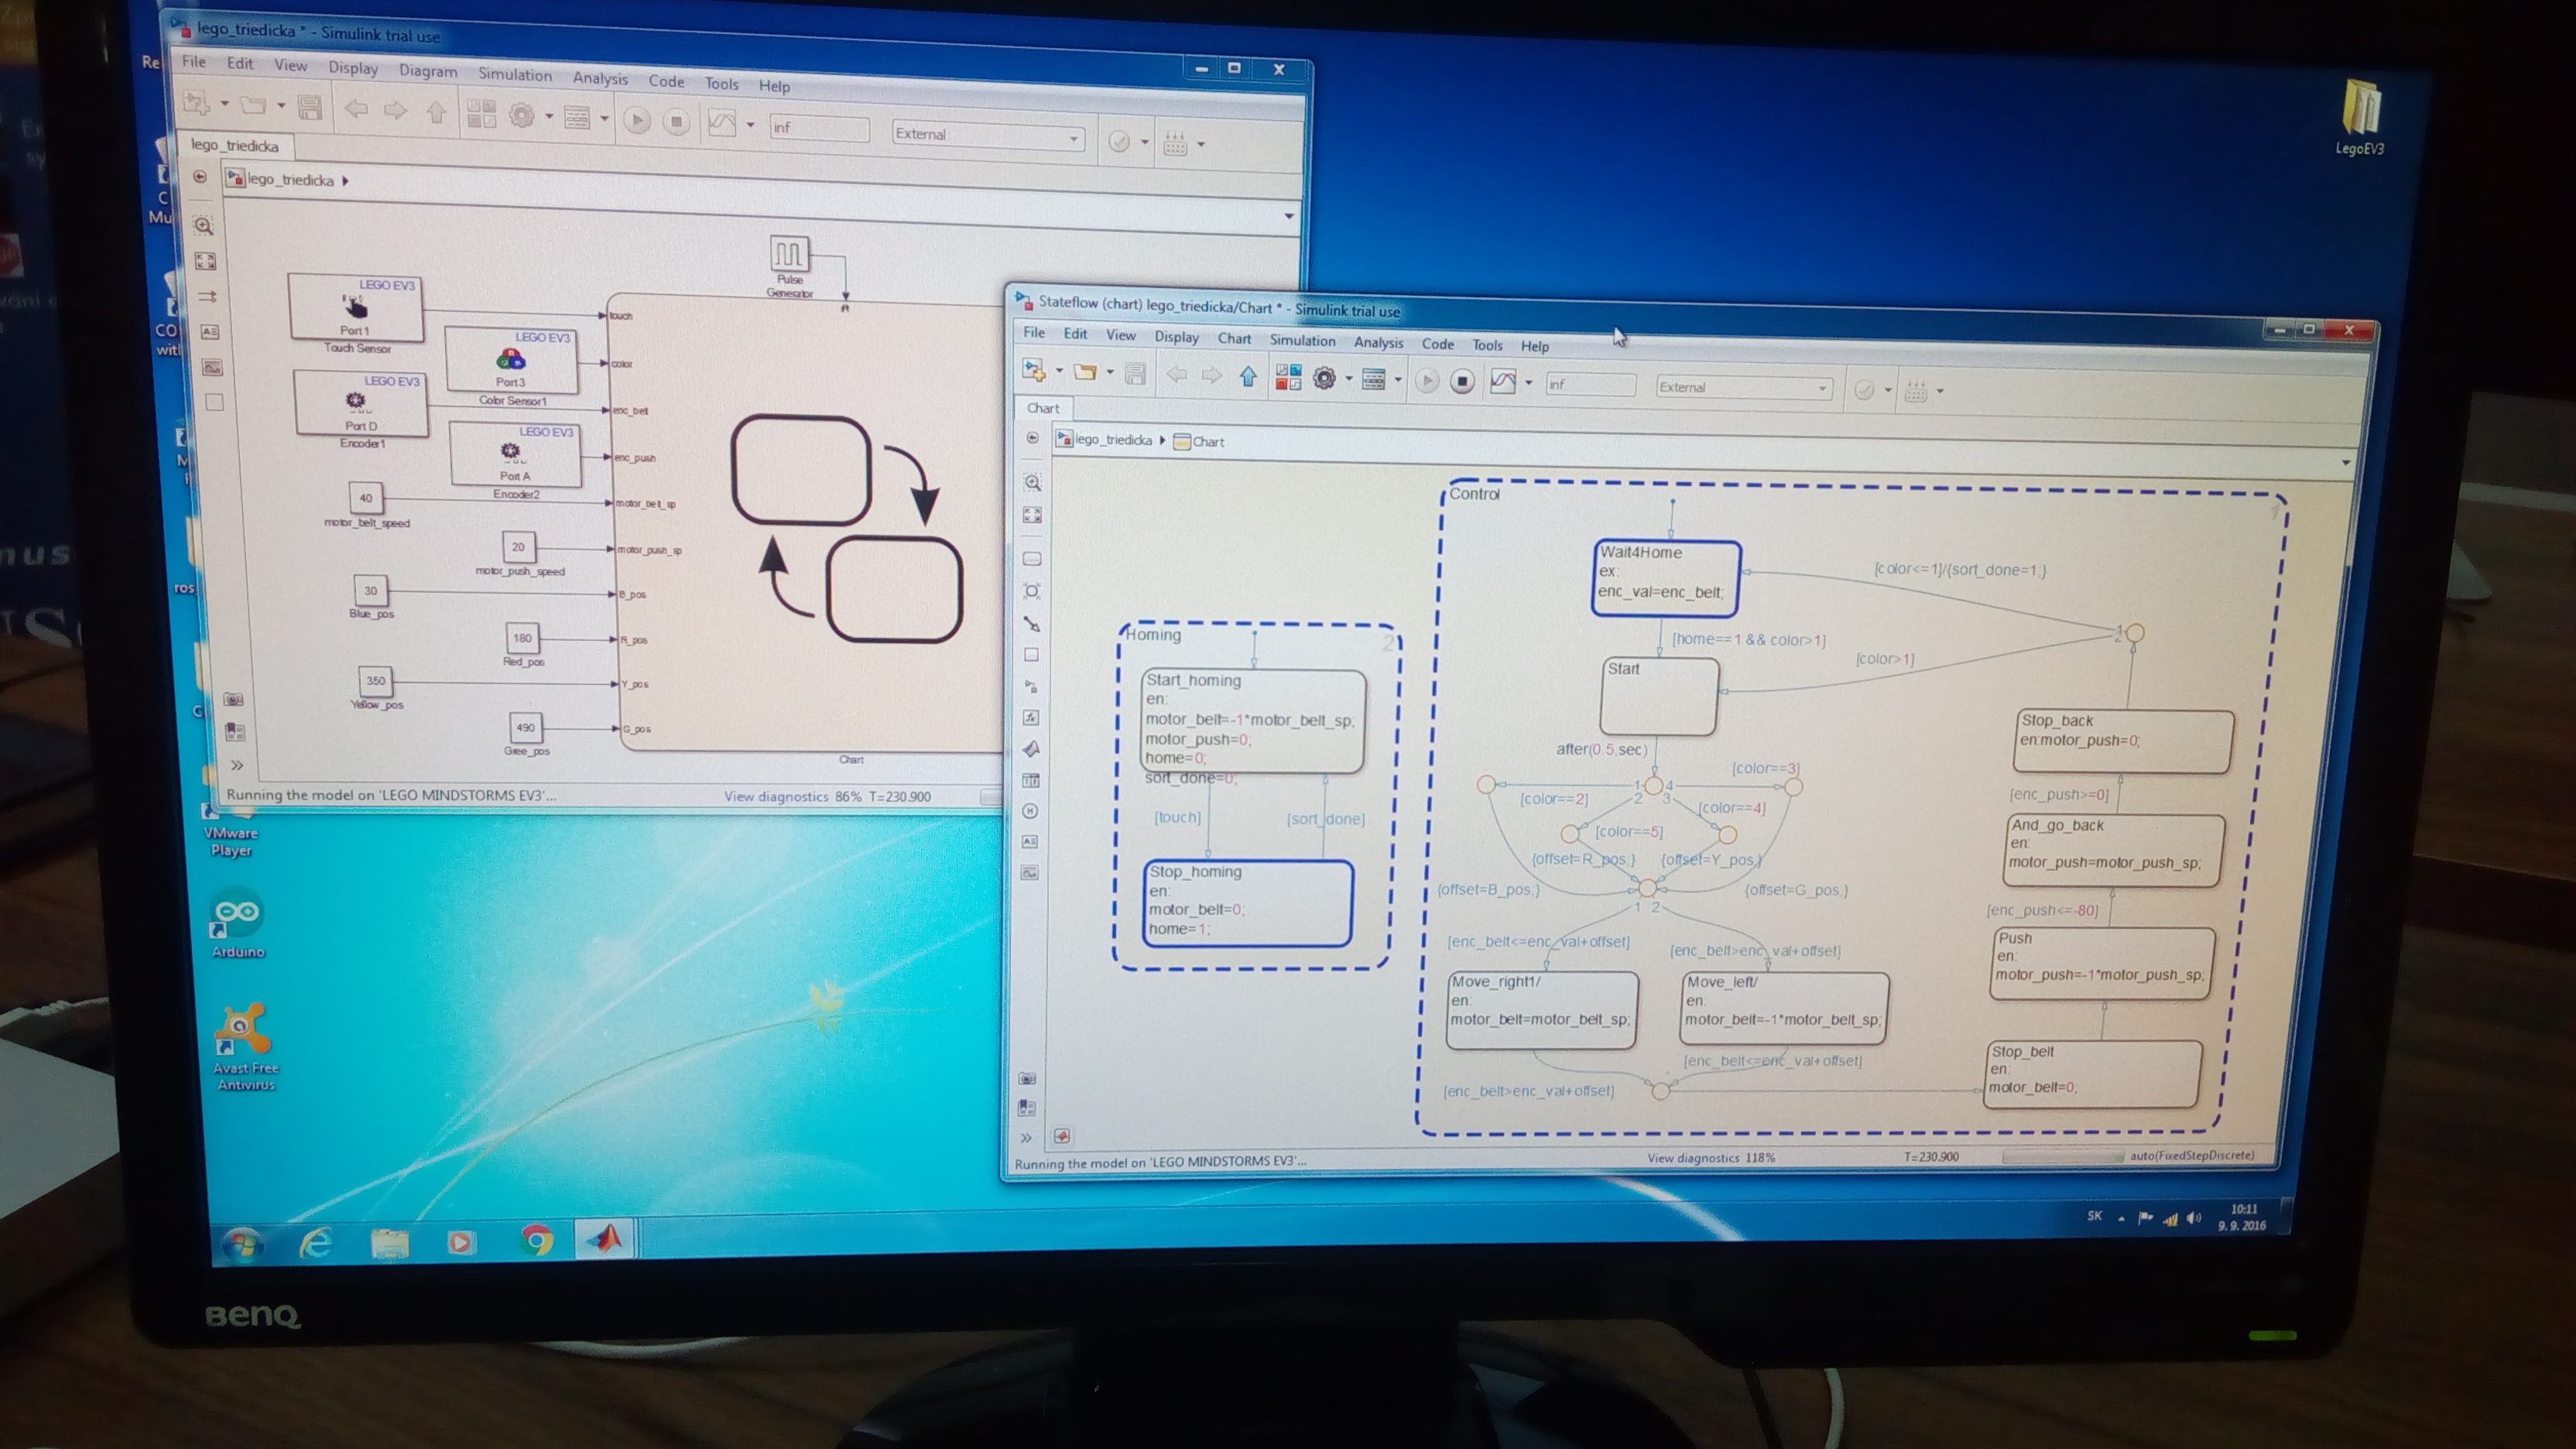Viewport: 2576px width, 1449px height.
Task: Click View diagnostics link in Stateflow status bar
Action: 1693,1157
